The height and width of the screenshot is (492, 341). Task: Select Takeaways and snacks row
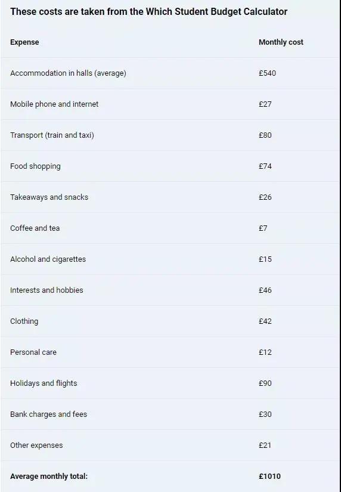coord(170,197)
